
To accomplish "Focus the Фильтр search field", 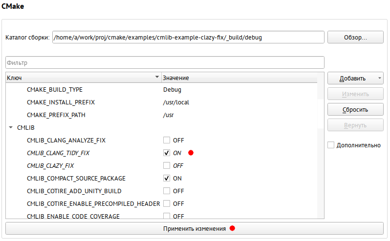I will tap(165, 62).
